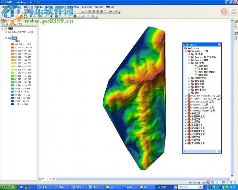This screenshot has height=190, width=238.
Task: Collapse the TIN 管理 toolset
Action: (x=189, y=63)
